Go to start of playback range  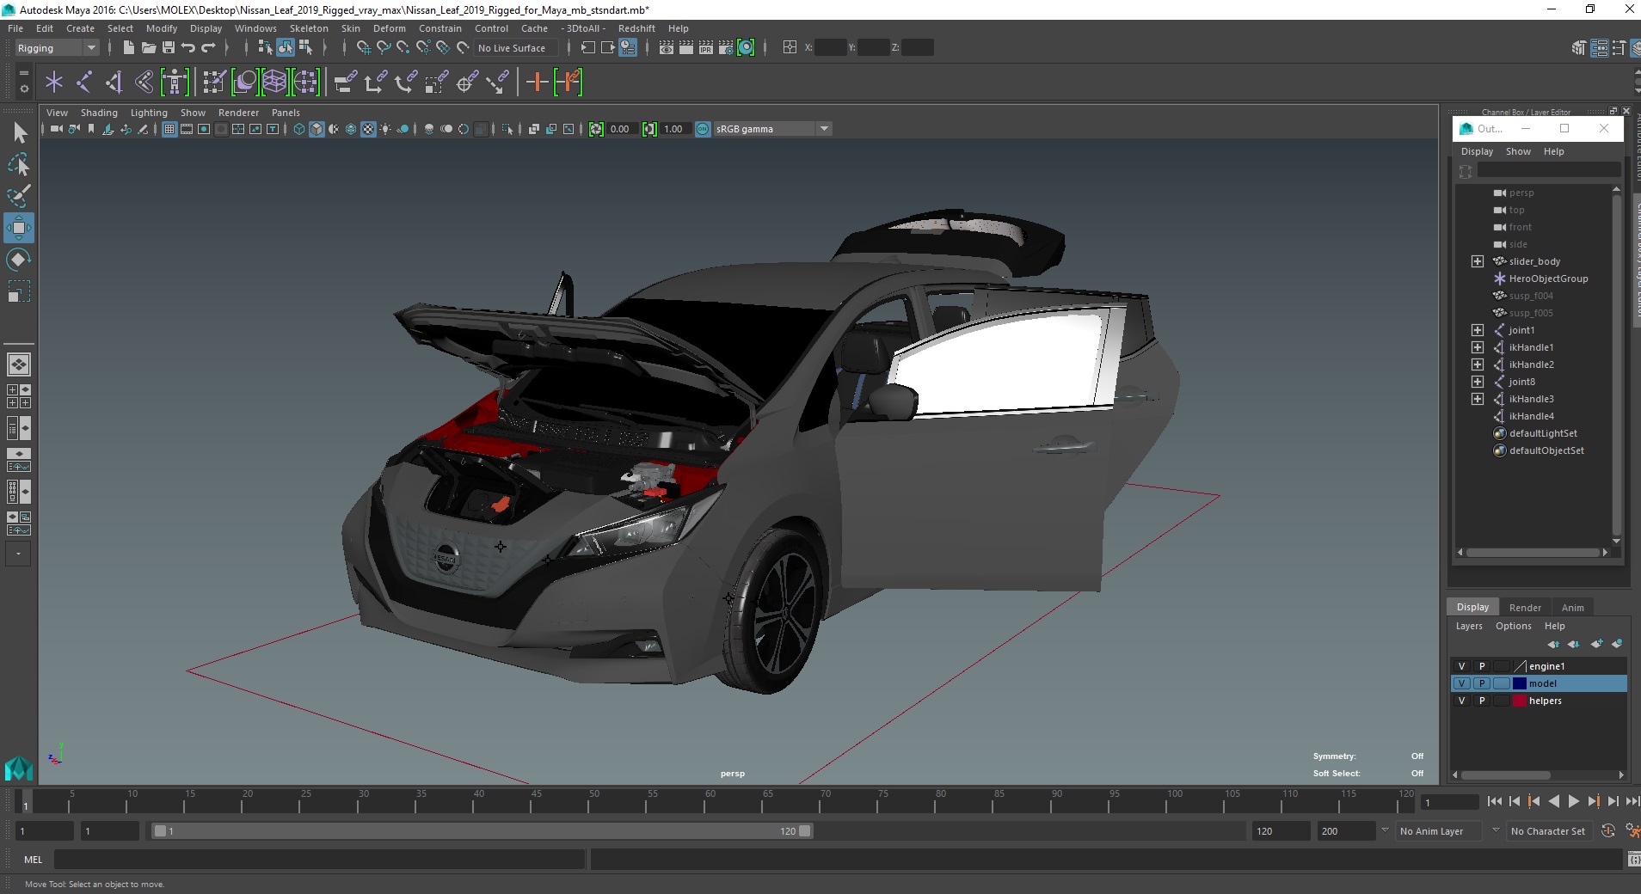pos(1494,801)
